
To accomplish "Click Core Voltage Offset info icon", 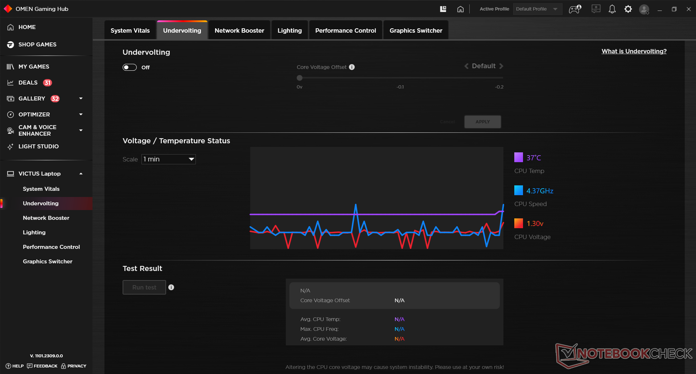I will pos(352,67).
